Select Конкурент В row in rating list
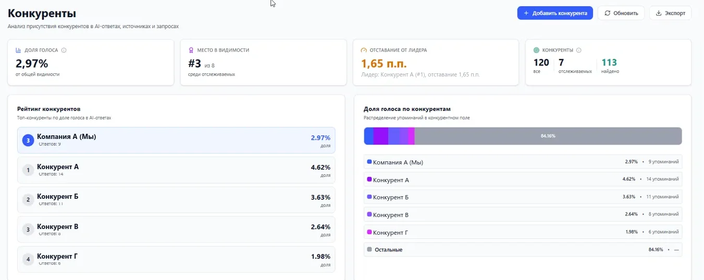Viewport: 704px width, 280px height. (x=176, y=230)
